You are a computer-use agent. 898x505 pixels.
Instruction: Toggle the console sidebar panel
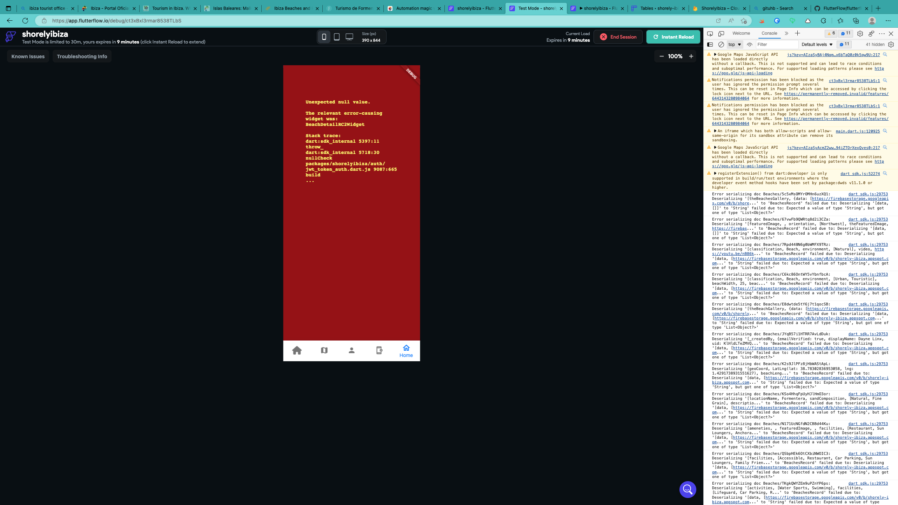pos(710,45)
